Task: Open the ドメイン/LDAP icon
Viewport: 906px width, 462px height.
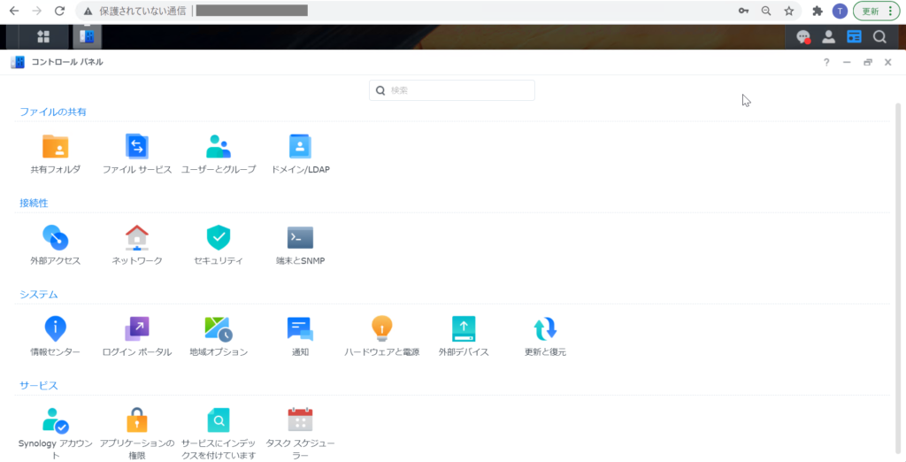Action: point(300,147)
